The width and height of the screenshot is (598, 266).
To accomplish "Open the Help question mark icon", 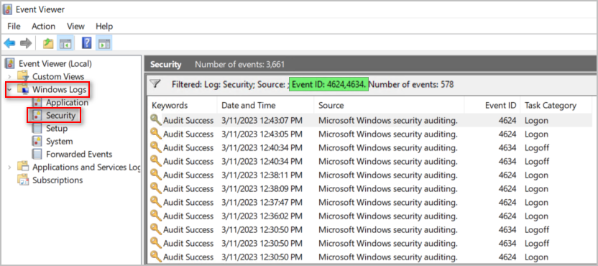I will click(87, 44).
